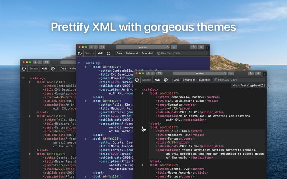Focus Filter XML field in middle window
This screenshot has height=179, width=287.
tap(182, 53)
